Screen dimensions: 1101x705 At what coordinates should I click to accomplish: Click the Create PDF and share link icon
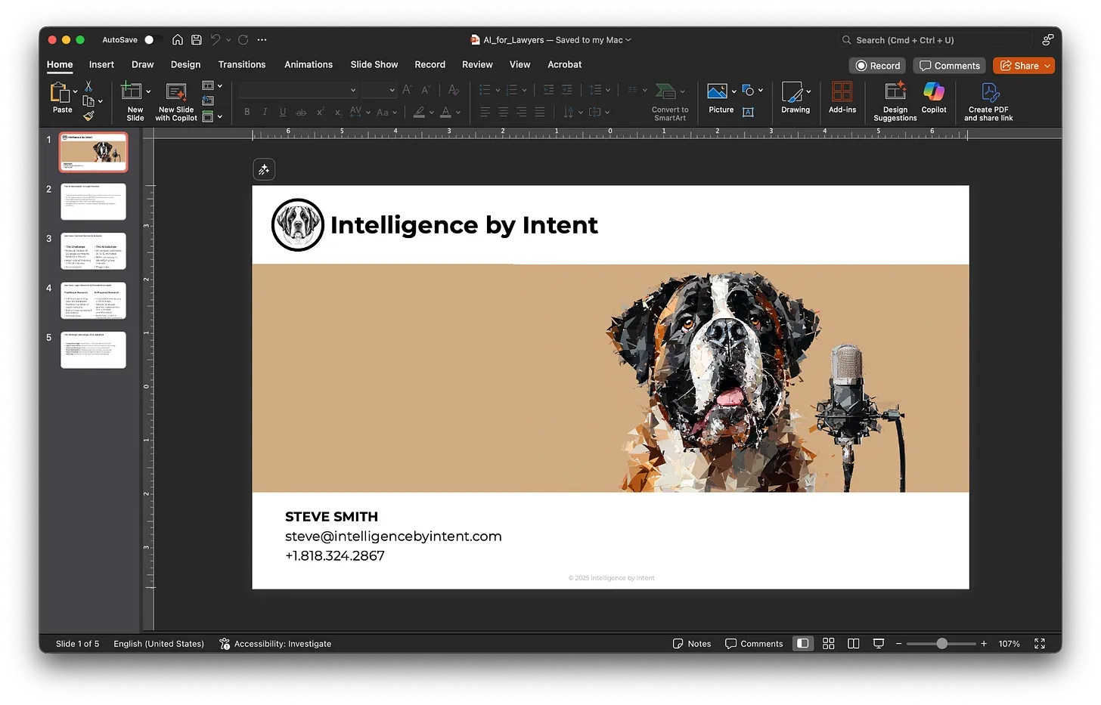989,93
